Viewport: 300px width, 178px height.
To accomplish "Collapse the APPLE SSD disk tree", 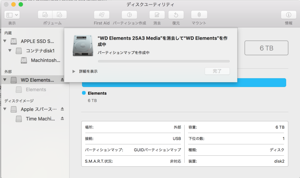I will coord(5,41).
